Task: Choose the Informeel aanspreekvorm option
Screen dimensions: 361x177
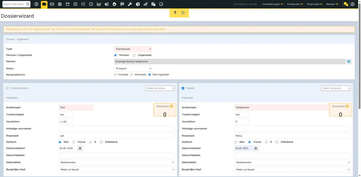Action: (x=132, y=75)
